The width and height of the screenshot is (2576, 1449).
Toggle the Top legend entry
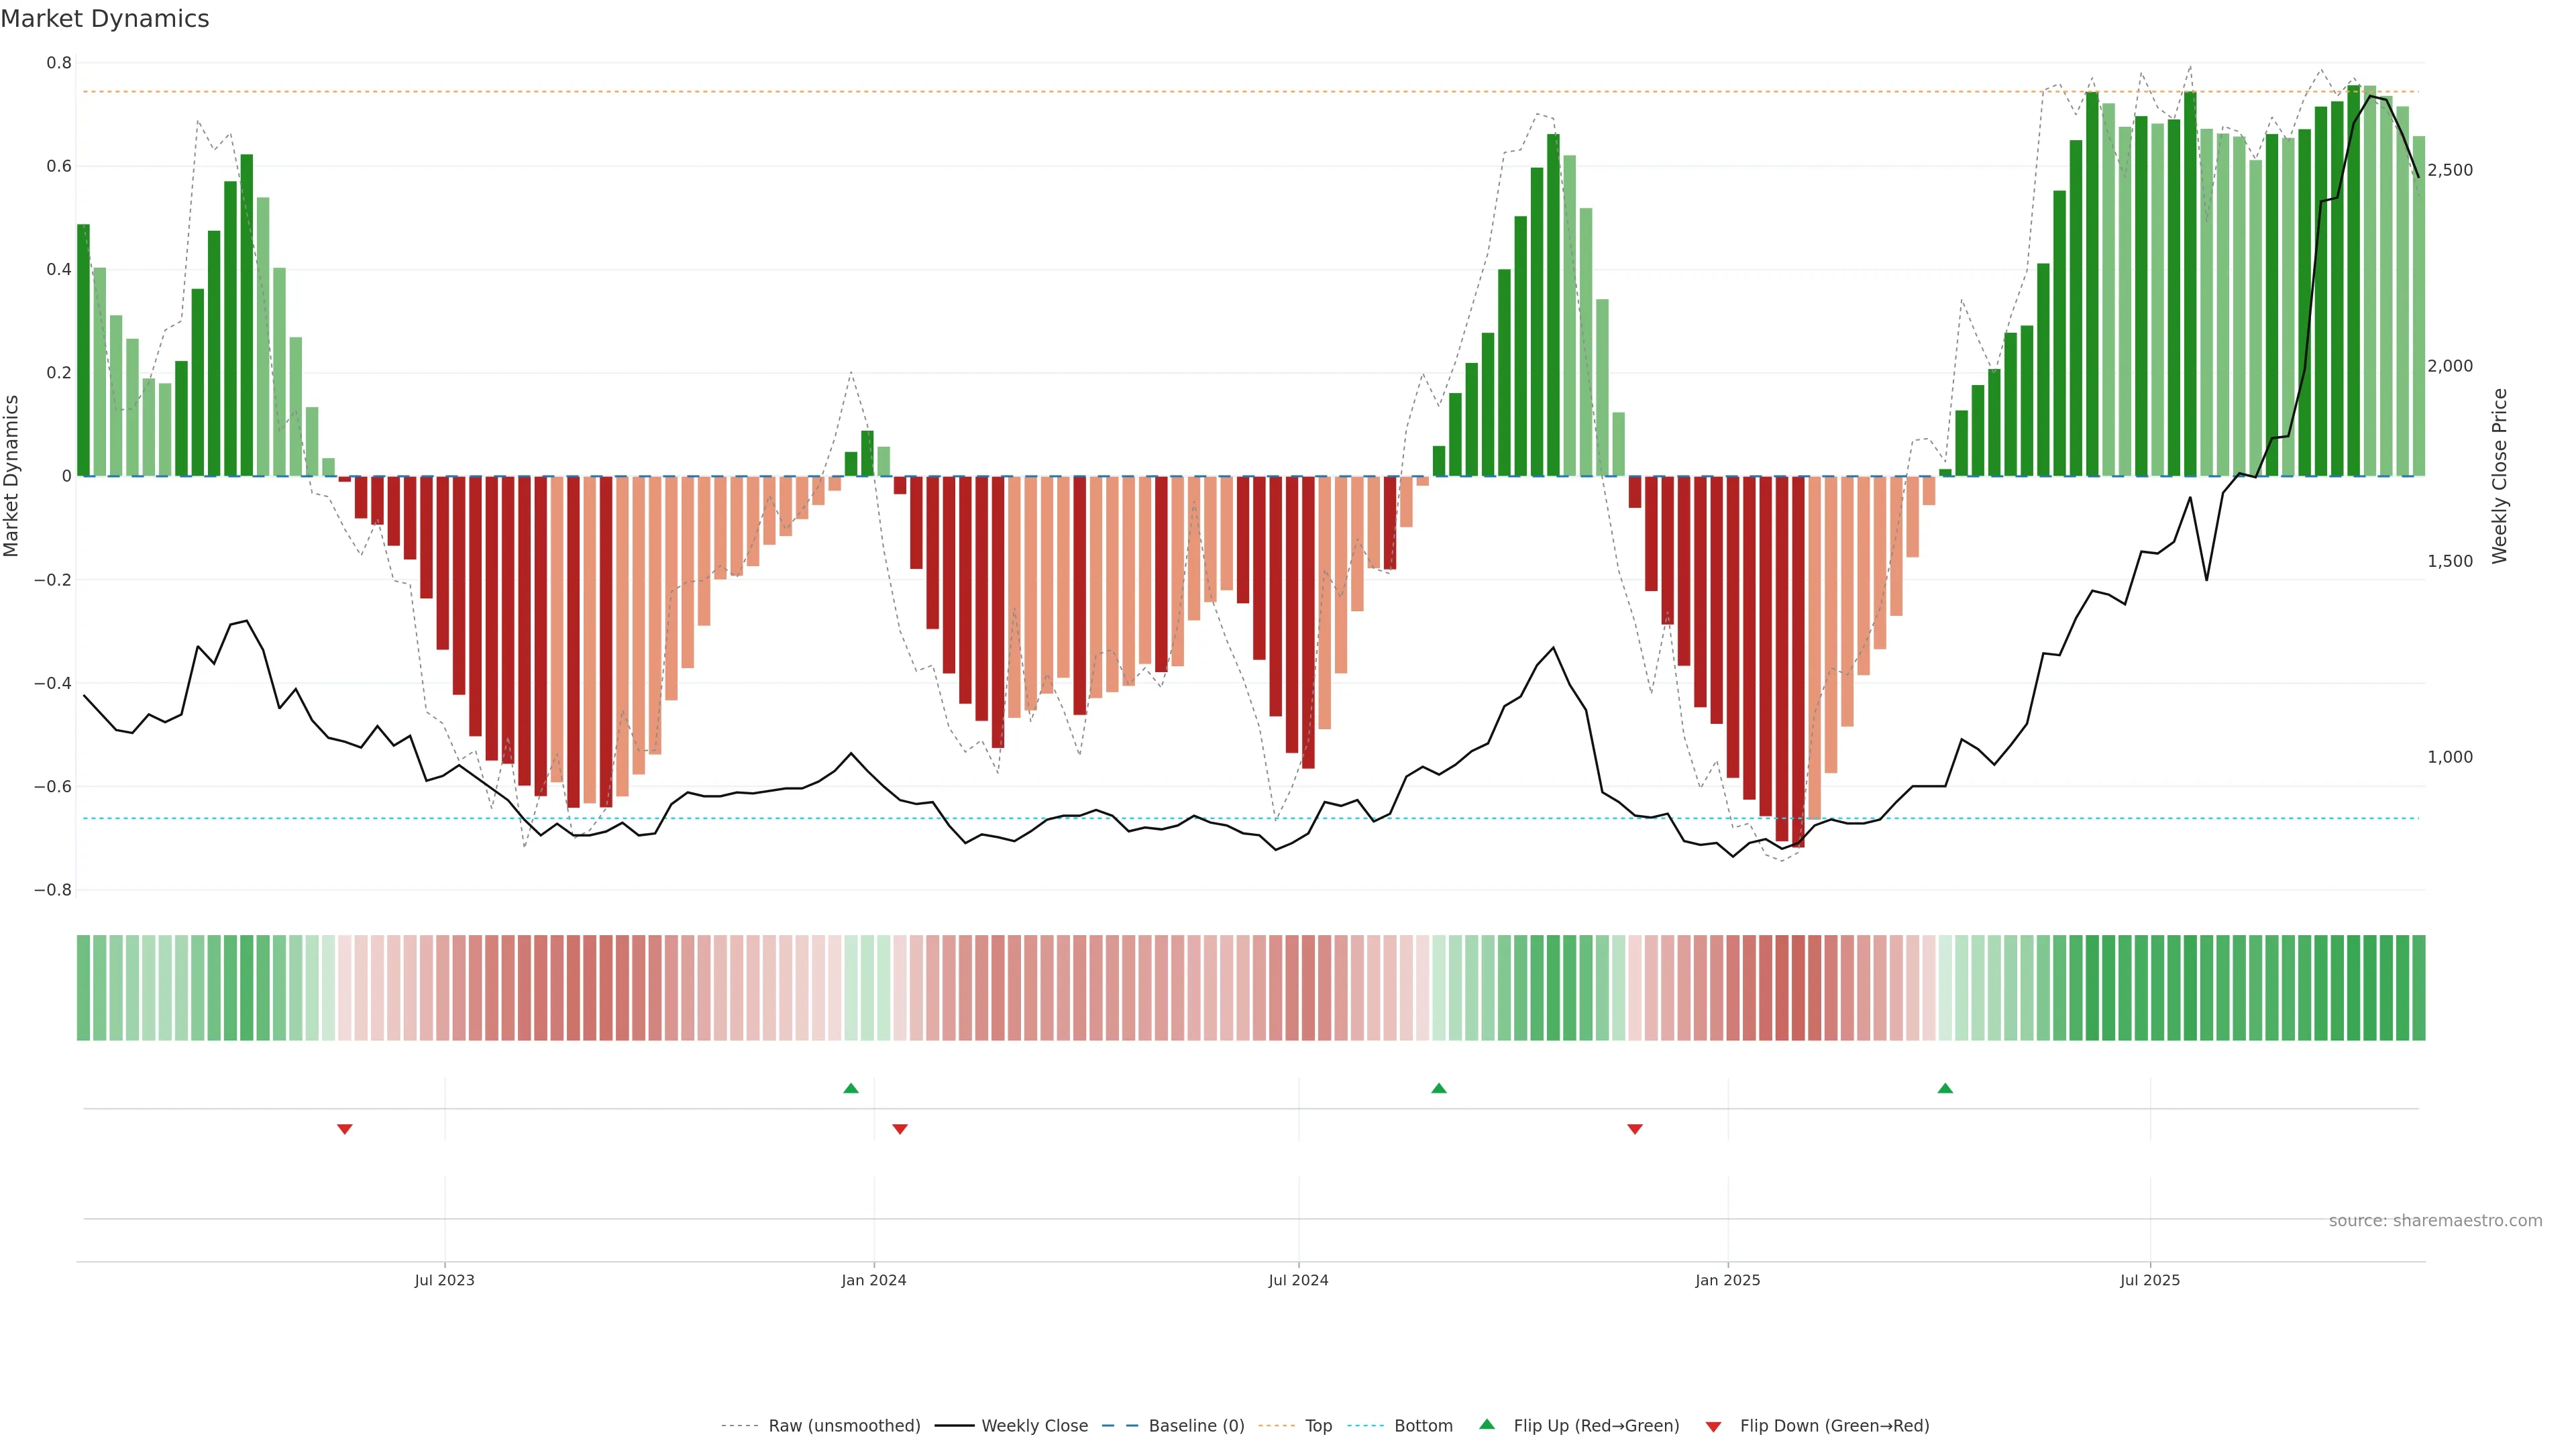click(x=1318, y=1426)
